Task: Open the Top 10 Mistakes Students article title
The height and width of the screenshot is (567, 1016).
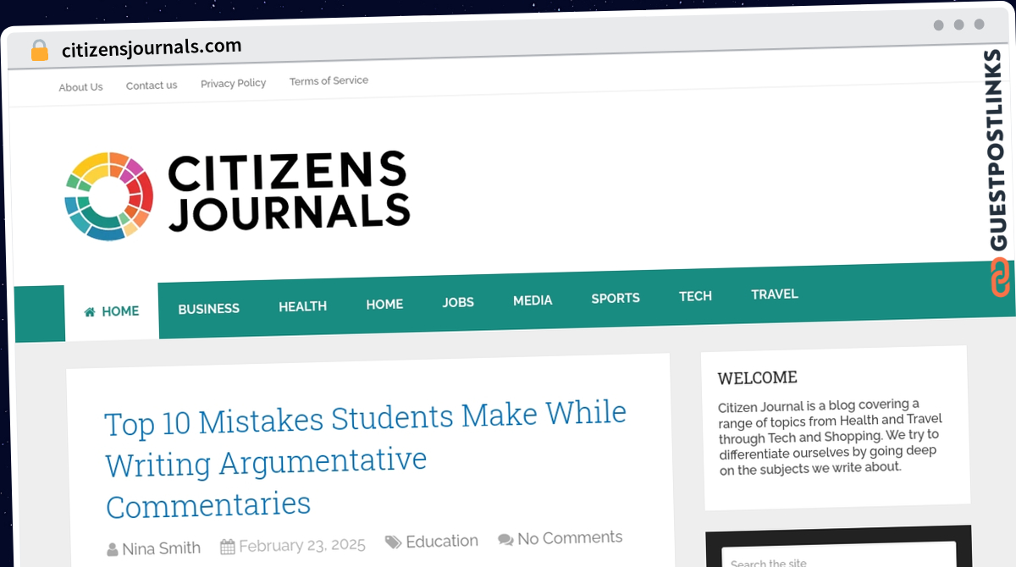Action: 366,460
